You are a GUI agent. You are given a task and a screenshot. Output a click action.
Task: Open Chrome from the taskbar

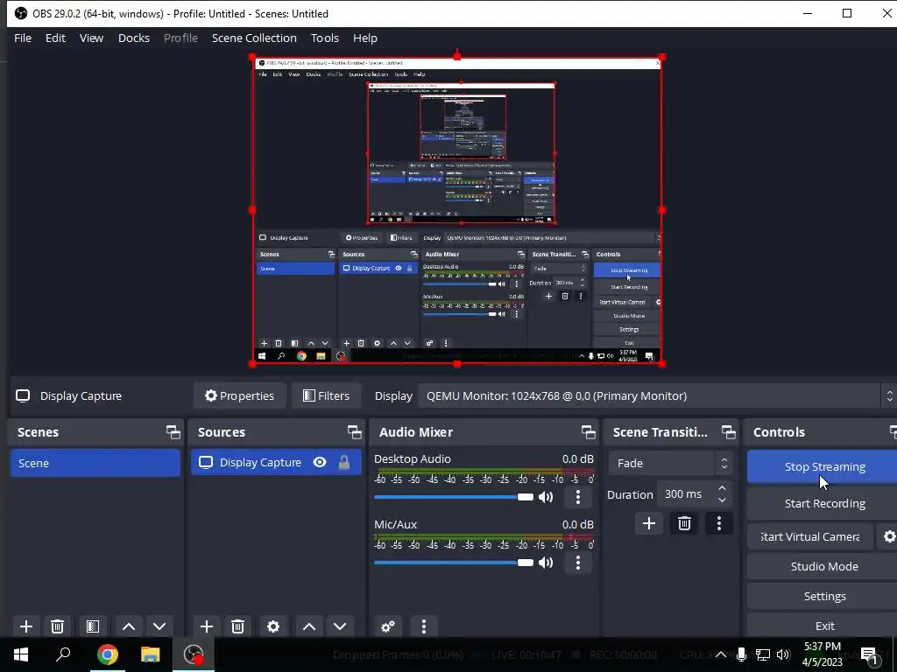pos(108,654)
